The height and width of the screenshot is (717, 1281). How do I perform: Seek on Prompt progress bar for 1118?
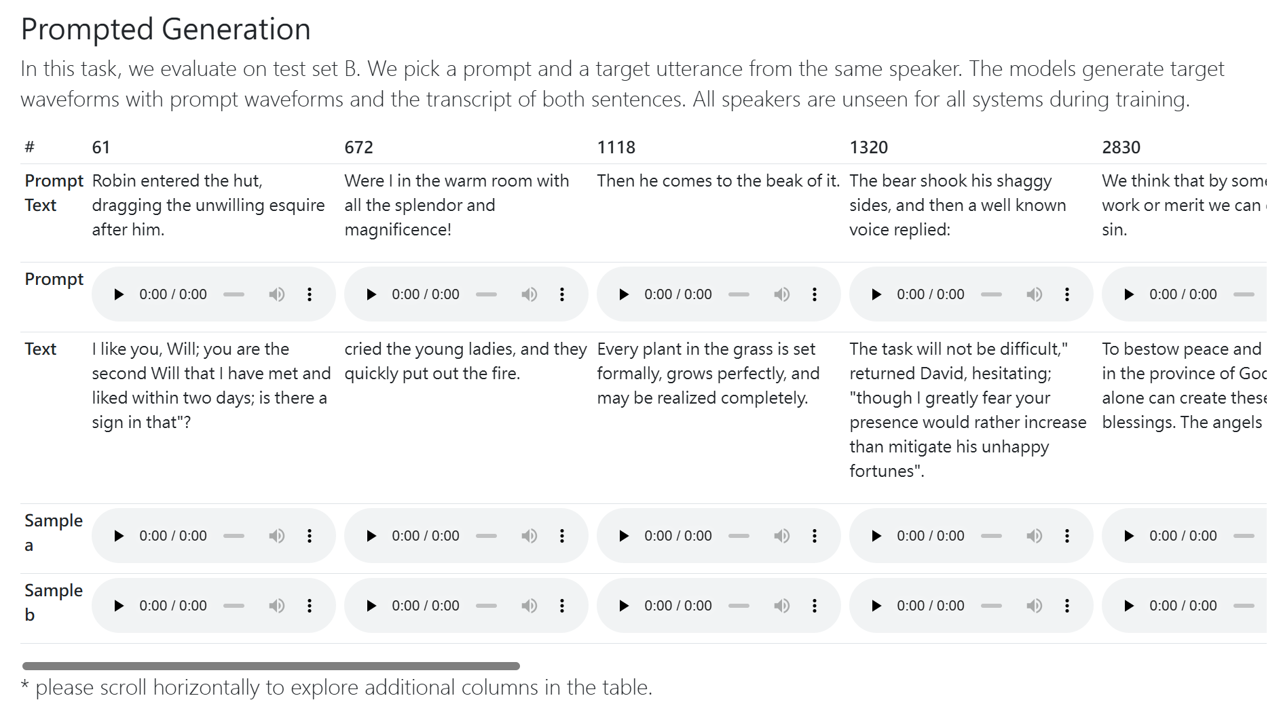(x=739, y=294)
